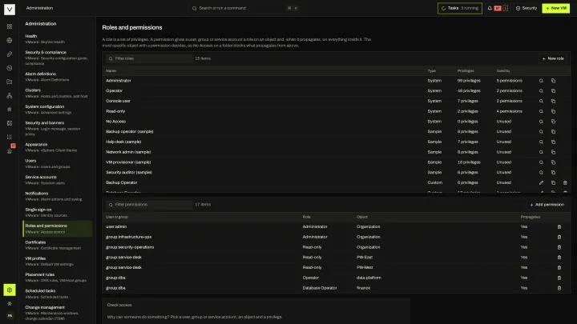Select 'Database Operator' role cell in permissions table

[x=320, y=288]
